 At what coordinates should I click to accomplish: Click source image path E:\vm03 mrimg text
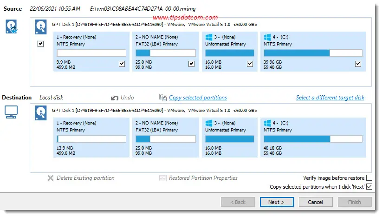[x=143, y=9]
